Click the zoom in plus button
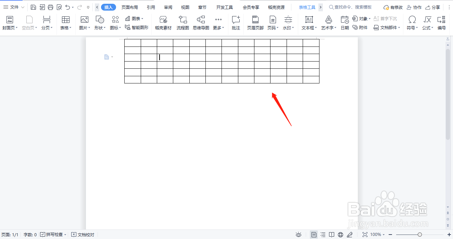Viewport: 453px width, 239px height. 449,235
